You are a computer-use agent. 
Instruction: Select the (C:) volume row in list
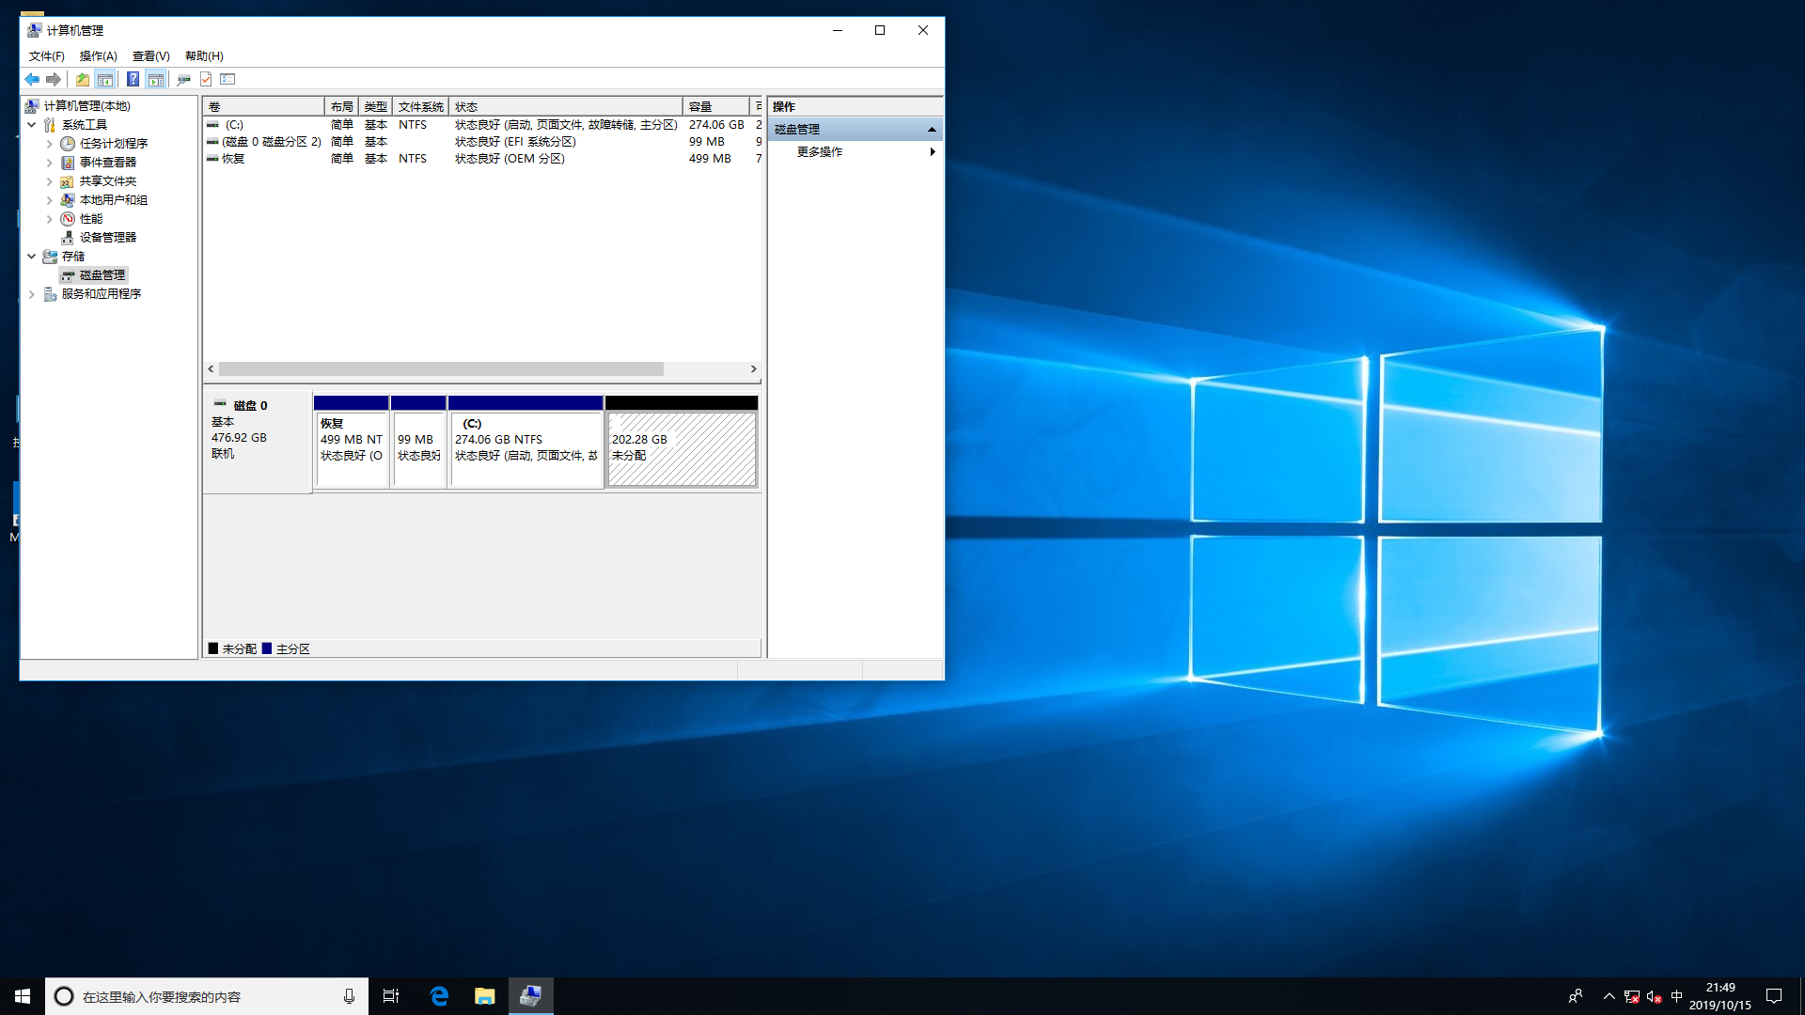tap(482, 125)
